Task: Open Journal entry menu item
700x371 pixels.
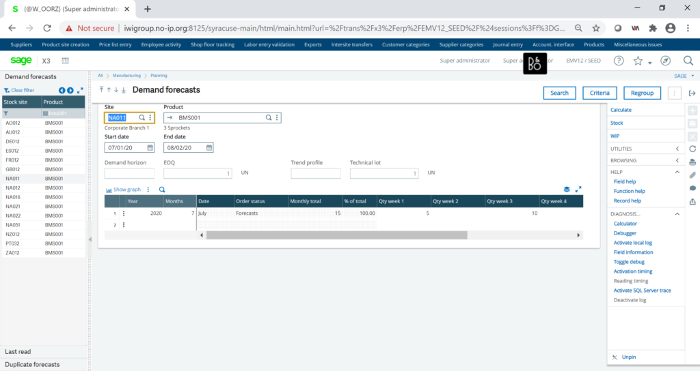Action: 508,44
